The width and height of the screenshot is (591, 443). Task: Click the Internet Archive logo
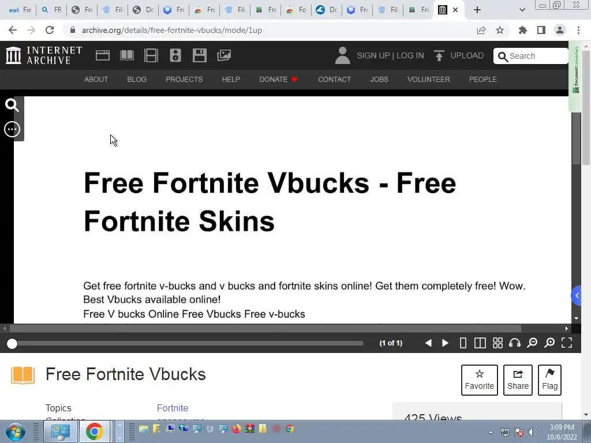pos(44,55)
